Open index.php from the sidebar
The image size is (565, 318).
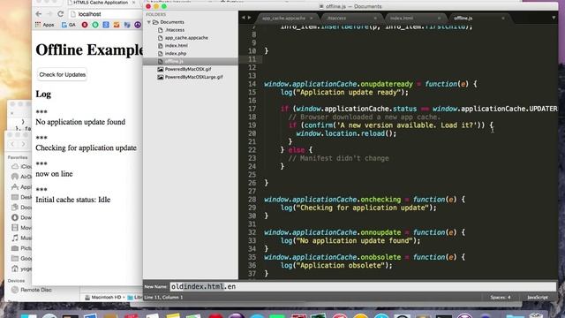click(x=176, y=54)
